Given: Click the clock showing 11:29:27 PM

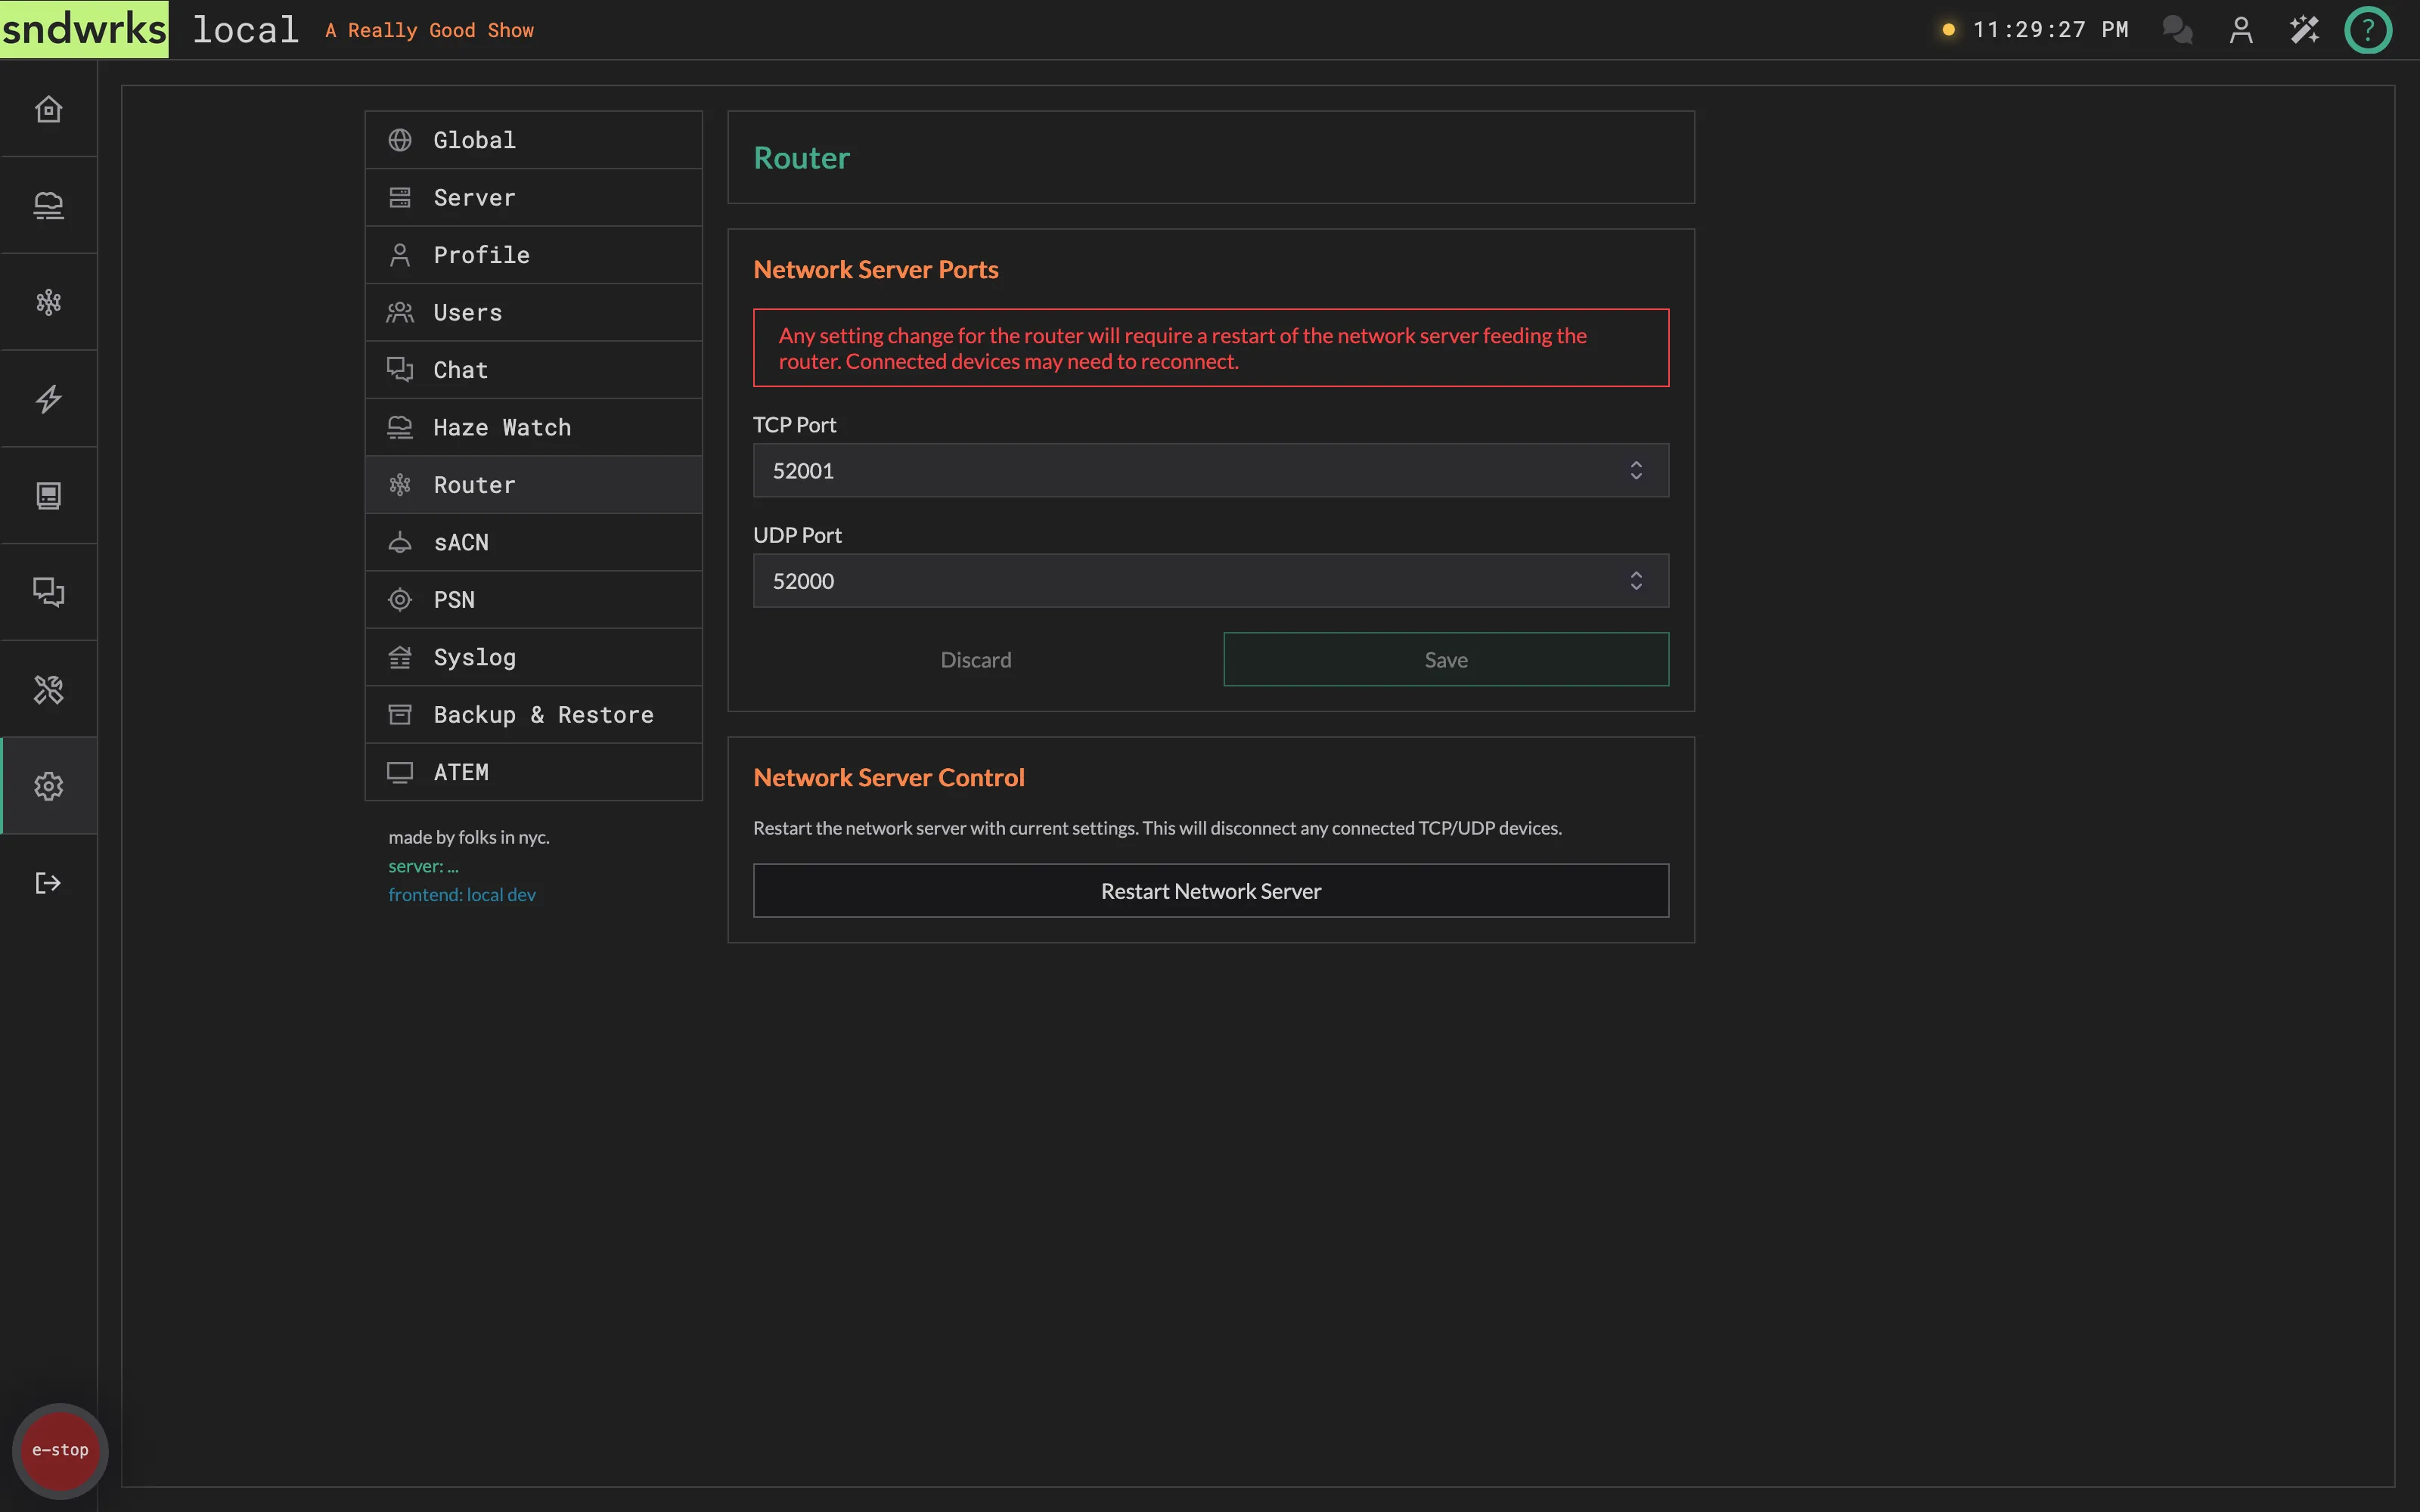Looking at the screenshot, I should pos(2050,30).
